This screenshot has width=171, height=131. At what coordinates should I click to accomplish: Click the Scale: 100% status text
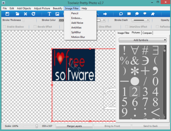pyautogui.click(x=12, y=126)
